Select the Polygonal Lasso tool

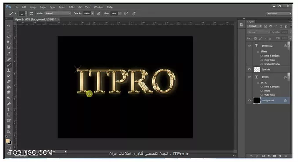point(9,37)
